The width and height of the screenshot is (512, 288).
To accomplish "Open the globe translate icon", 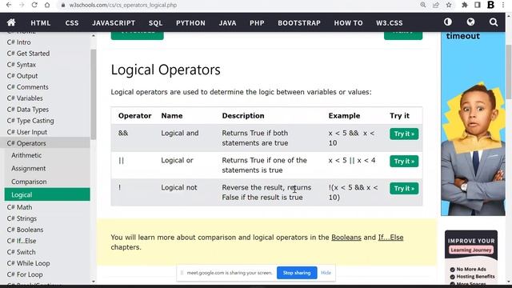I will point(470,22).
